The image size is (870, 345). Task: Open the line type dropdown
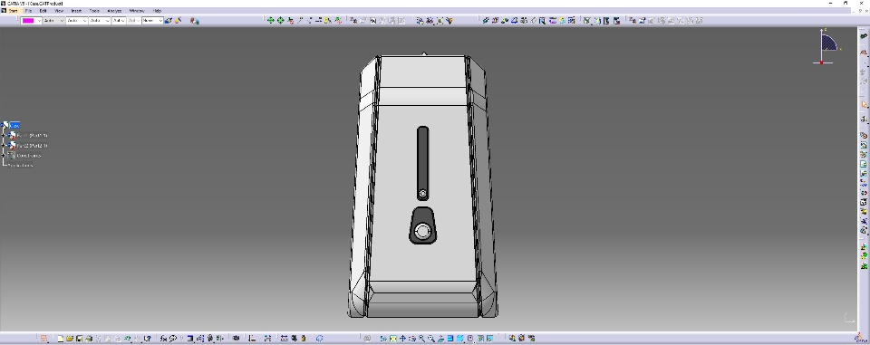tap(100, 21)
